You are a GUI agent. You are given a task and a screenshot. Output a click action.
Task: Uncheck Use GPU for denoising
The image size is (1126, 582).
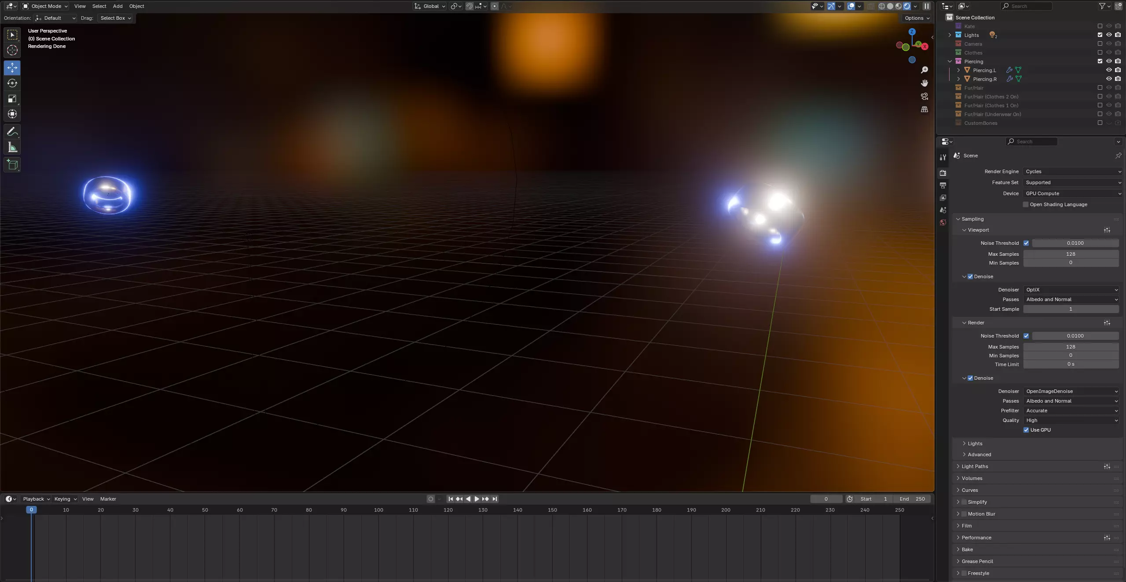pos(1026,430)
